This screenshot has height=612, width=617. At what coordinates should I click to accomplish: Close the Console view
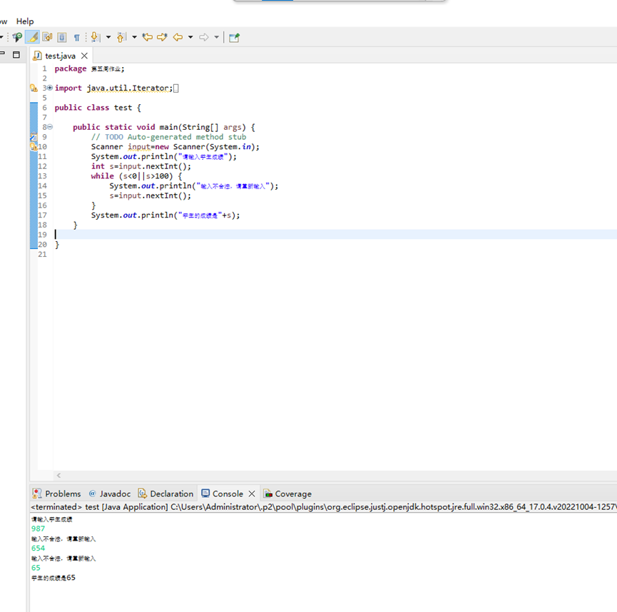pos(252,494)
